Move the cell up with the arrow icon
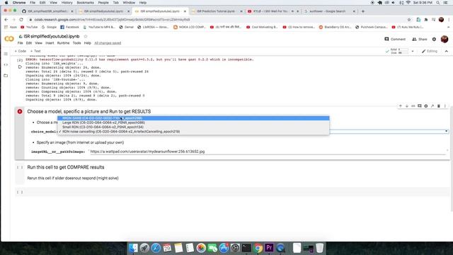 [x=401, y=106]
